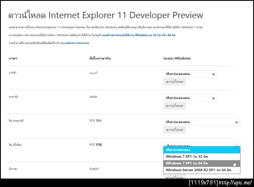Screen dimensions: 254x187
Task: Click the 'català' native name cell
Action: pyautogui.click(x=93, y=97)
